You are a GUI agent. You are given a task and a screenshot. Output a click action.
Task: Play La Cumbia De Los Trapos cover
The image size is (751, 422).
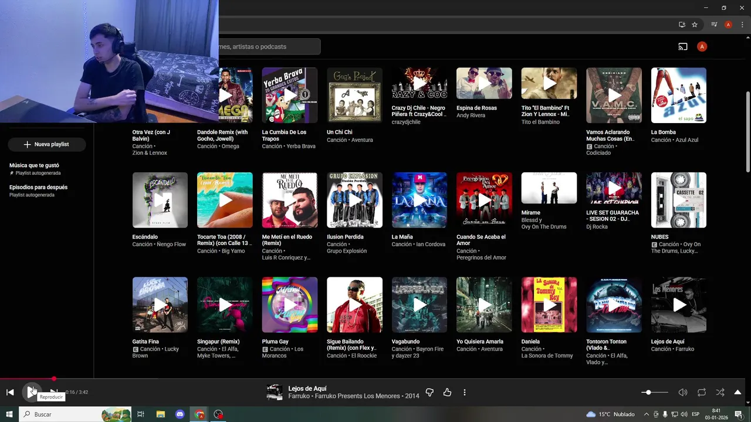click(x=290, y=95)
